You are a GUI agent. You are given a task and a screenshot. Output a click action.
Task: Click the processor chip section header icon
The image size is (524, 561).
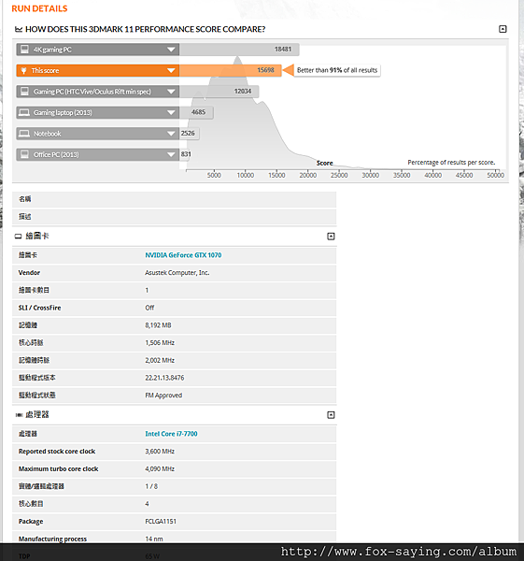[x=19, y=415]
